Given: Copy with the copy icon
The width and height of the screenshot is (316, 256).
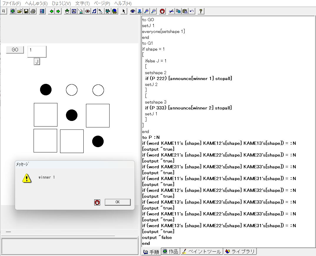Looking at the screenshot, I should pyautogui.click(x=178, y=11).
